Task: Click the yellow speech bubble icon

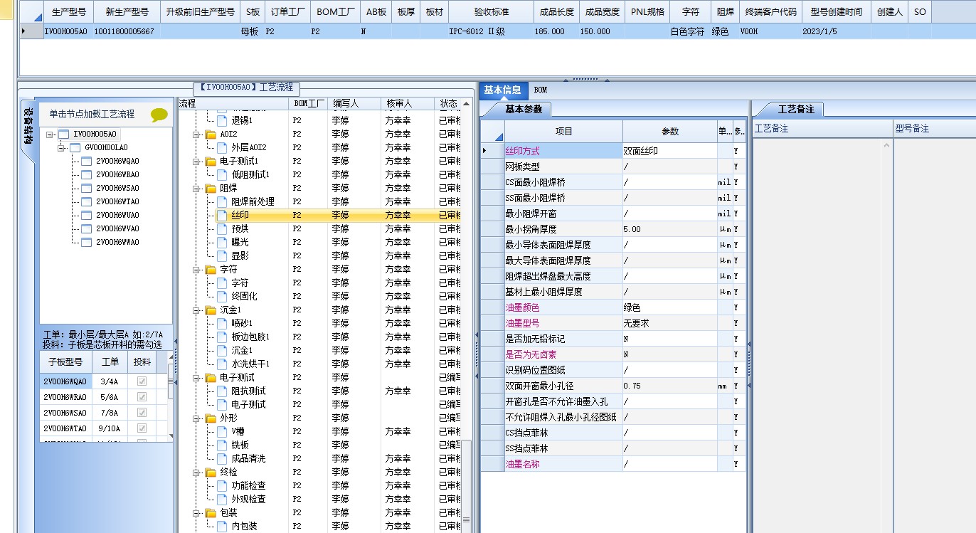Action: pyautogui.click(x=159, y=115)
